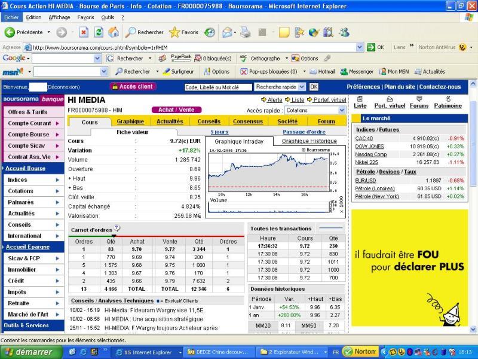Image resolution: width=478 pixels, height=359 pixels.
Task: Show the Graphique Historique chart tab
Action: point(309,141)
